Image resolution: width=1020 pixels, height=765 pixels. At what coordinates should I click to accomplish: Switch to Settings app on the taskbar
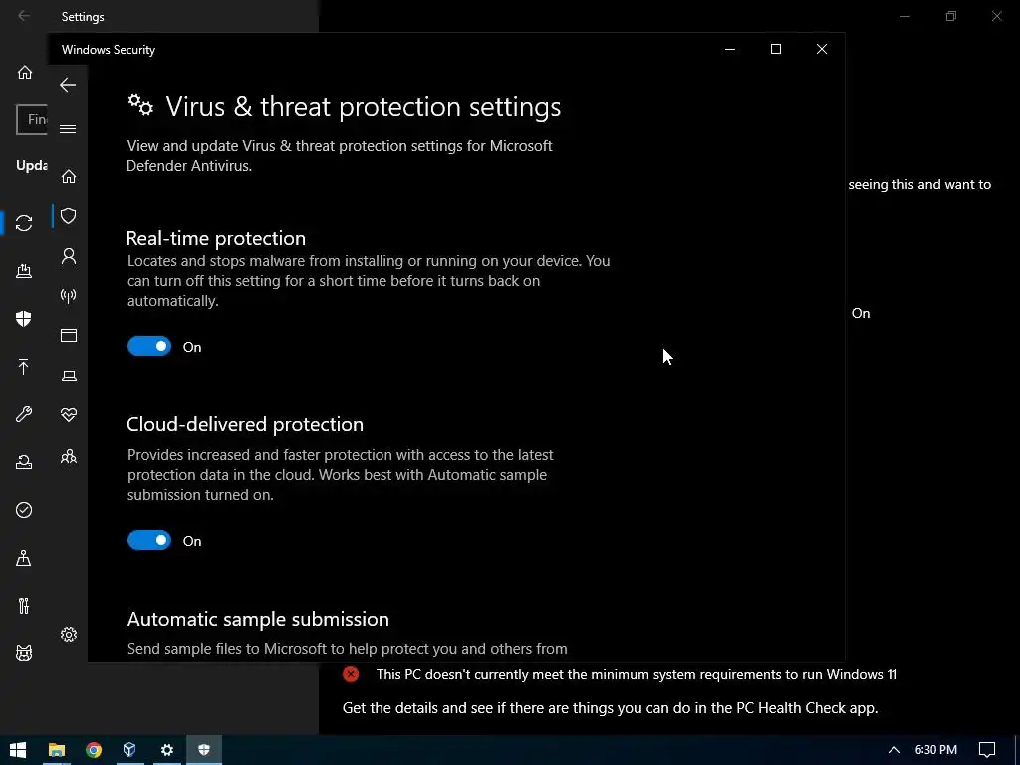click(167, 750)
